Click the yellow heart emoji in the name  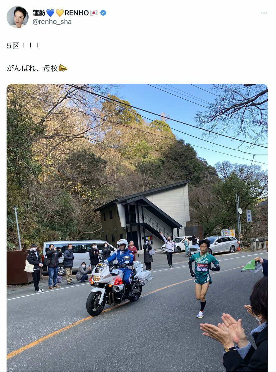60,13
